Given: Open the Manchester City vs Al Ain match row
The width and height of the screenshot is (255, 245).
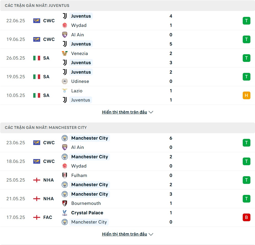Looking at the screenshot, I should pos(127,143).
